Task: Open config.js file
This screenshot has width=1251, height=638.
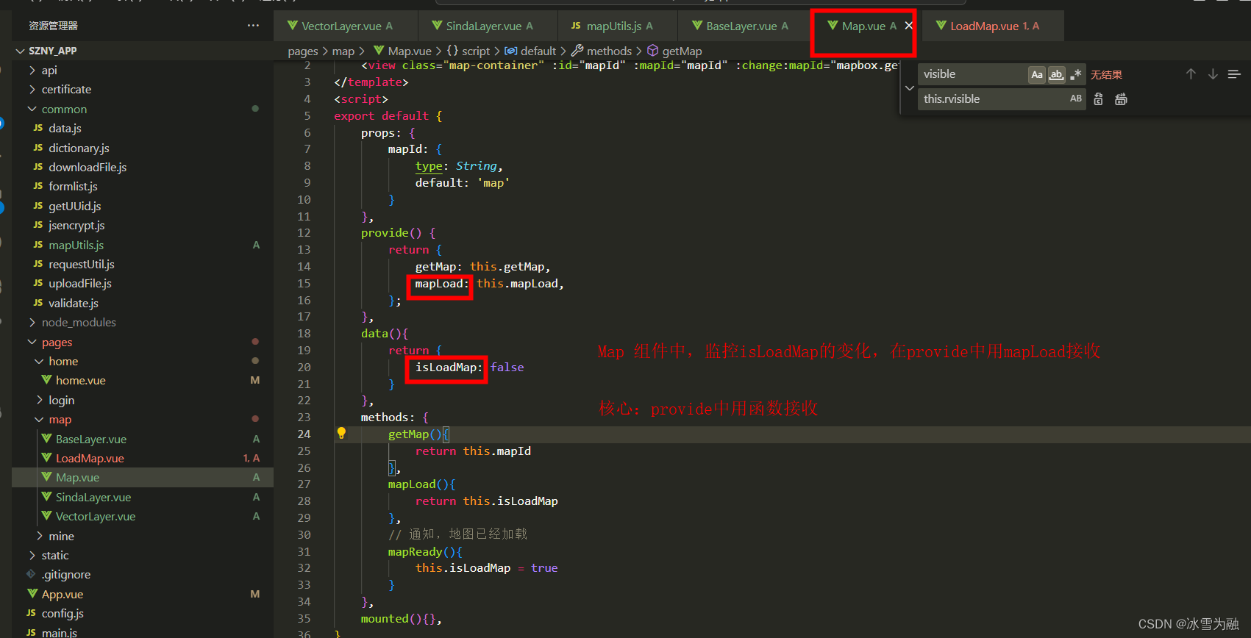Action: [63, 614]
